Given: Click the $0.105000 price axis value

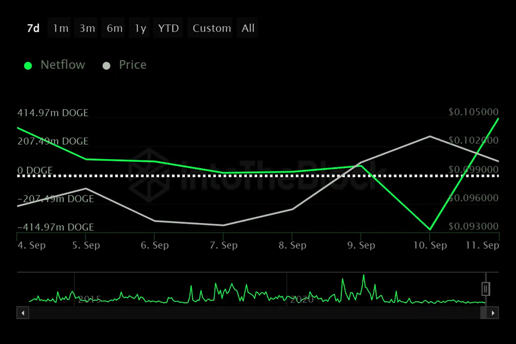Looking at the screenshot, I should point(473,112).
